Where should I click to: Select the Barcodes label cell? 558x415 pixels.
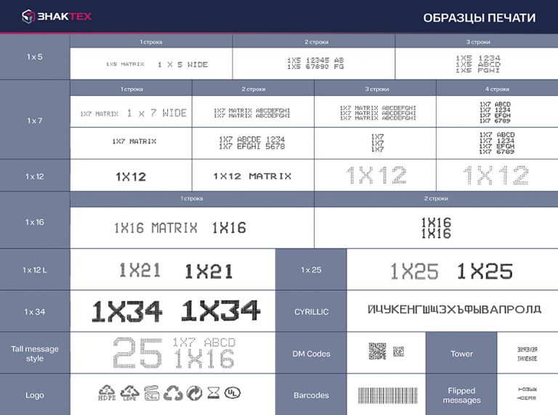point(311,395)
